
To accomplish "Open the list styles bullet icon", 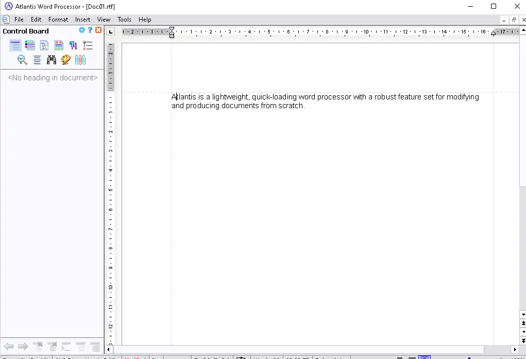I will point(88,45).
